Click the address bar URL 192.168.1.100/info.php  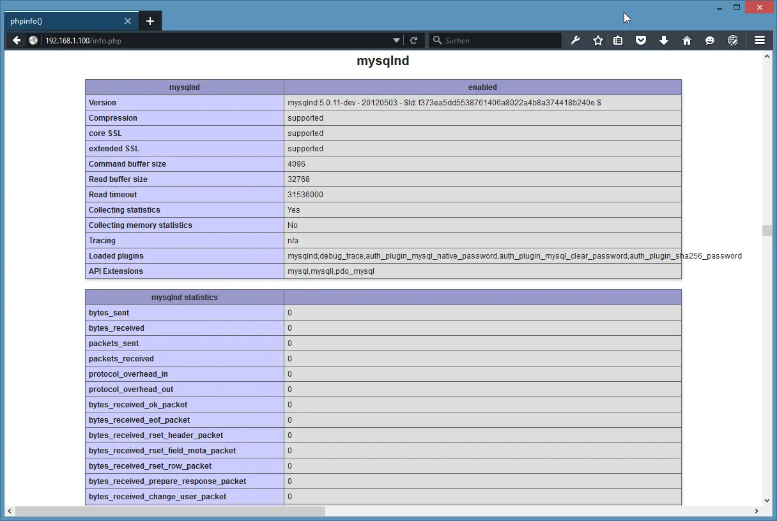[83, 40]
